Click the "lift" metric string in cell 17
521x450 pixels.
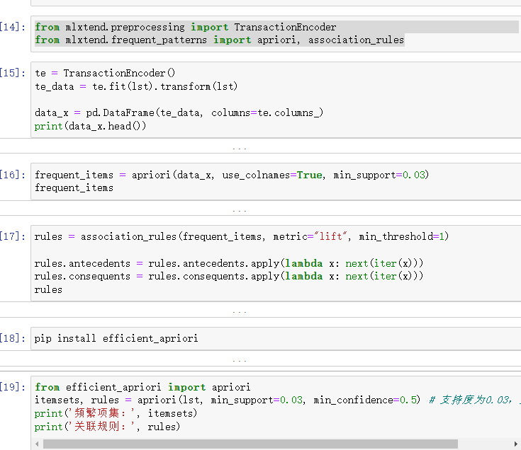pyautogui.click(x=330, y=236)
